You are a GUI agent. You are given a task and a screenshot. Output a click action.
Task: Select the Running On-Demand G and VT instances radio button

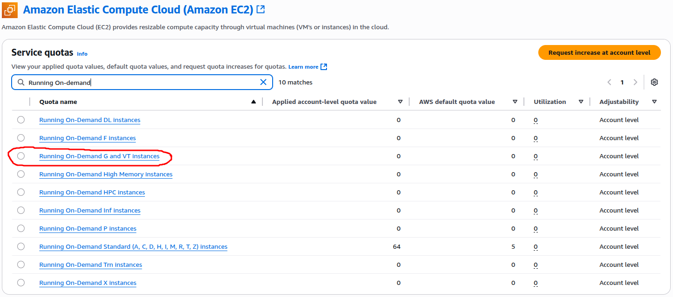[21, 156]
